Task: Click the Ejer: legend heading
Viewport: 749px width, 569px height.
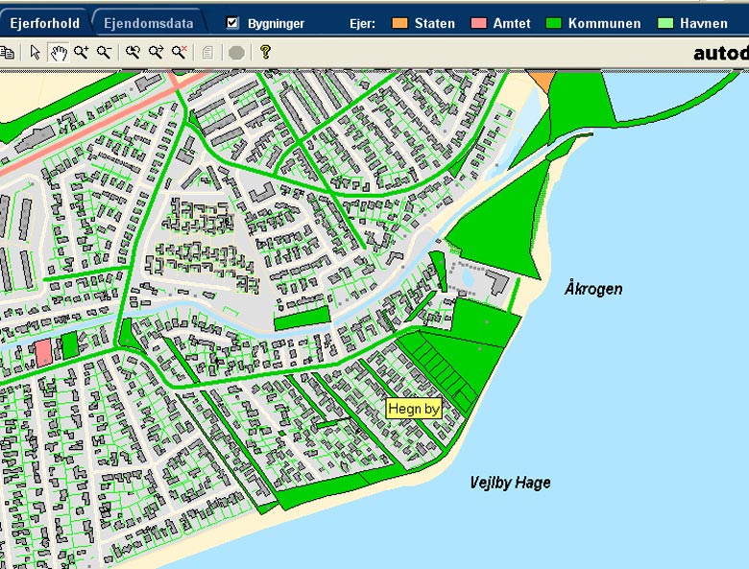Action: coord(363,23)
